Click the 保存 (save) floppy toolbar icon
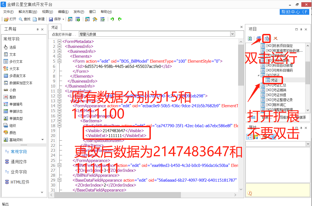Viewport: 312px width, 206px height. coord(51,19)
